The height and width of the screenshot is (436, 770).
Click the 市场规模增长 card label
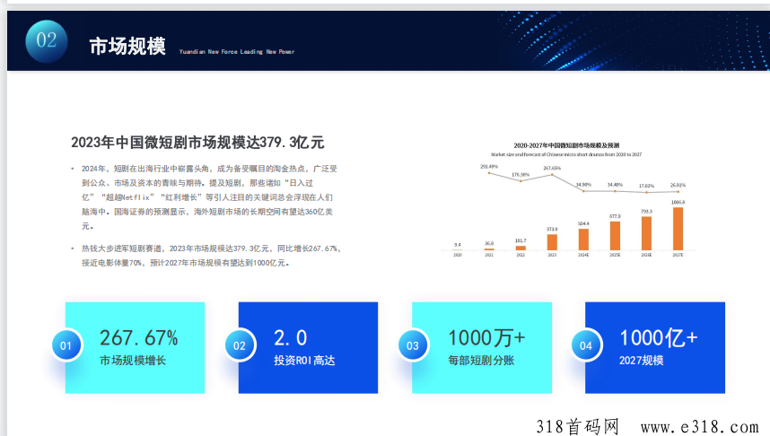133,361
